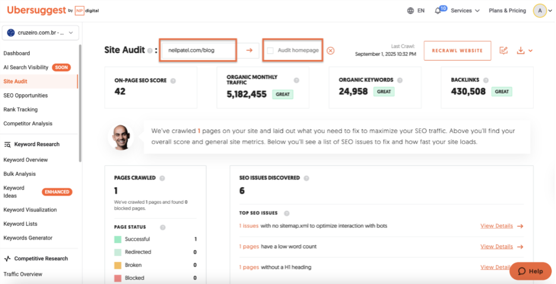Image resolution: width=556 pixels, height=284 pixels.
Task: Click '1 pages' low word count link
Action: point(249,247)
